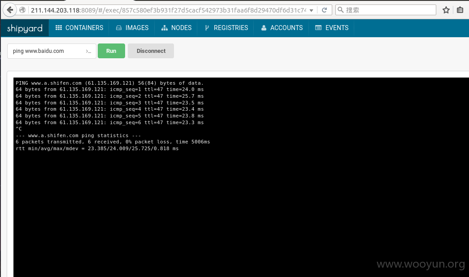This screenshot has height=277, width=469.
Task: Go back with browser back arrow
Action: coord(10,10)
